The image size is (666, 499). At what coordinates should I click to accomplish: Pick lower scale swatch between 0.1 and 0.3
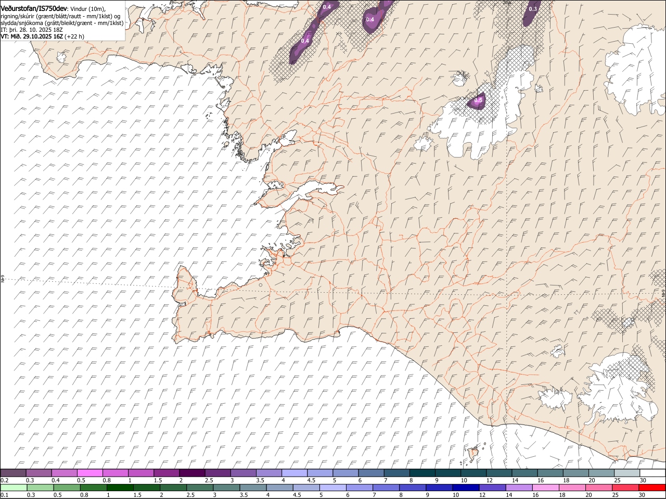pyautogui.click(x=14, y=488)
